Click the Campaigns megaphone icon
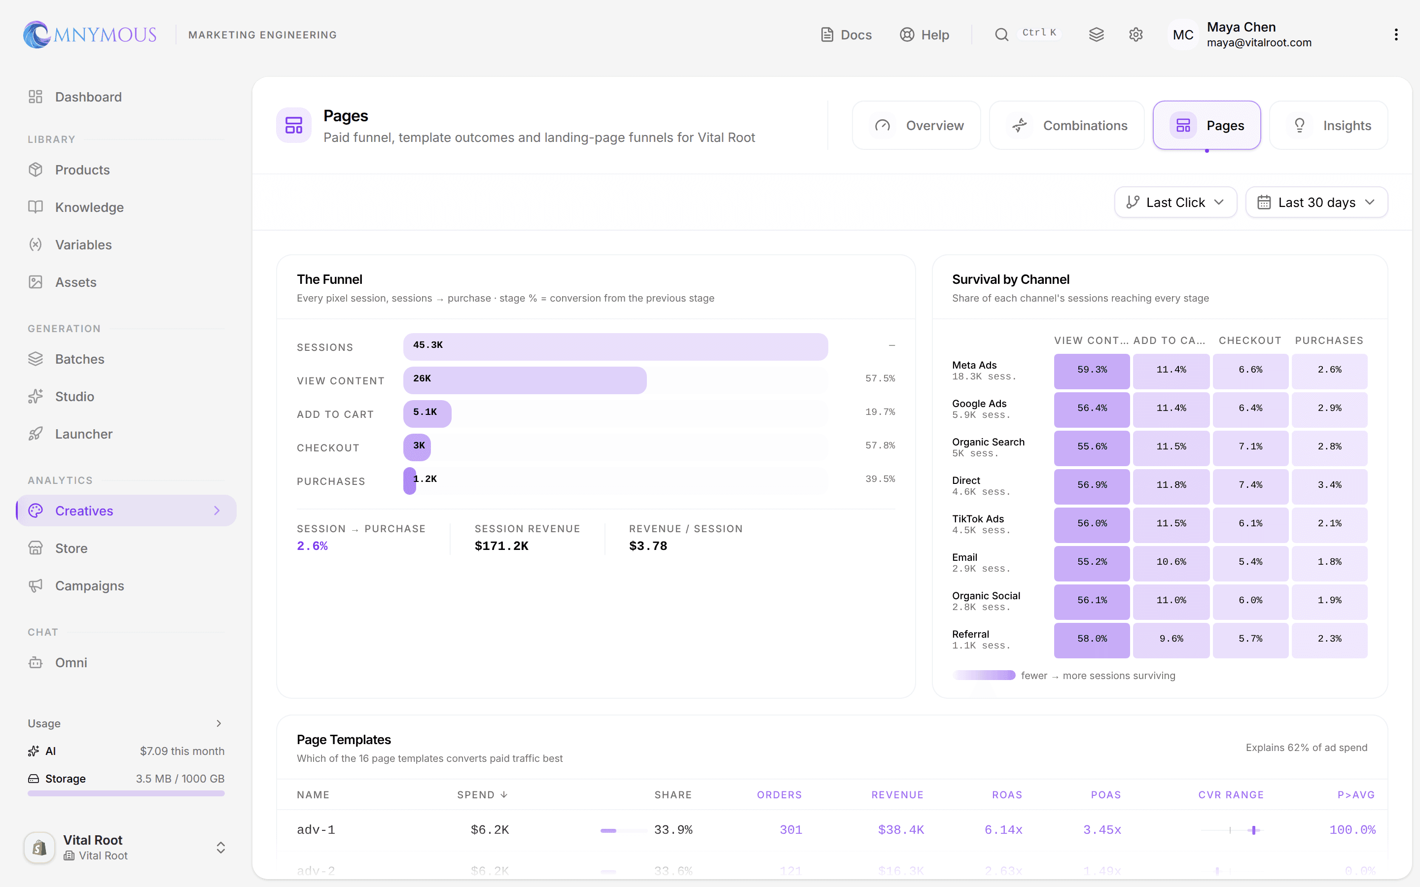 click(x=36, y=585)
